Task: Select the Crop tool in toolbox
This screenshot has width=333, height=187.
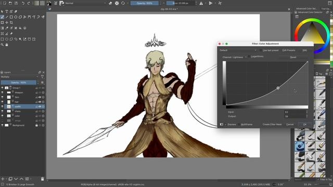Action: 11,22
